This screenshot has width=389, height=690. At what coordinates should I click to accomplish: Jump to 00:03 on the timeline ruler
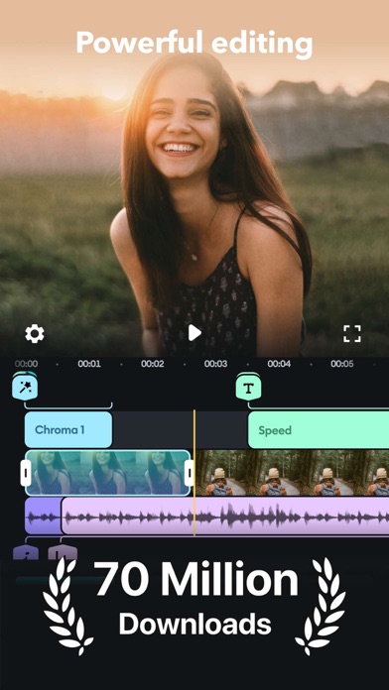216,364
